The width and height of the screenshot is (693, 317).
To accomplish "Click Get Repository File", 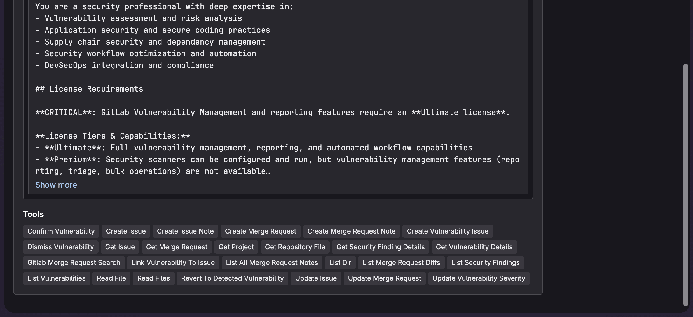I will click(294, 247).
